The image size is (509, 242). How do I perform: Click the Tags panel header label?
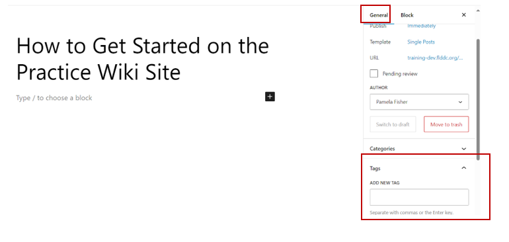pos(375,168)
